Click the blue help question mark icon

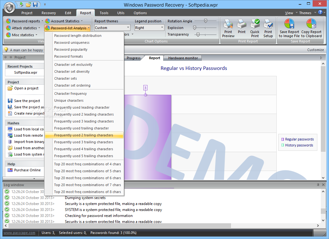point(320,12)
